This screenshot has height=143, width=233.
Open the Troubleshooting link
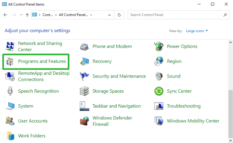(x=184, y=106)
